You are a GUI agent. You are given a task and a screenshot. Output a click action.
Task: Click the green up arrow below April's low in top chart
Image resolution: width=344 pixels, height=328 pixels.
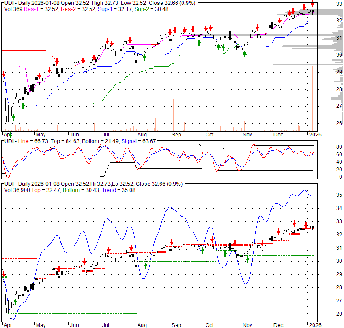tap(13, 117)
